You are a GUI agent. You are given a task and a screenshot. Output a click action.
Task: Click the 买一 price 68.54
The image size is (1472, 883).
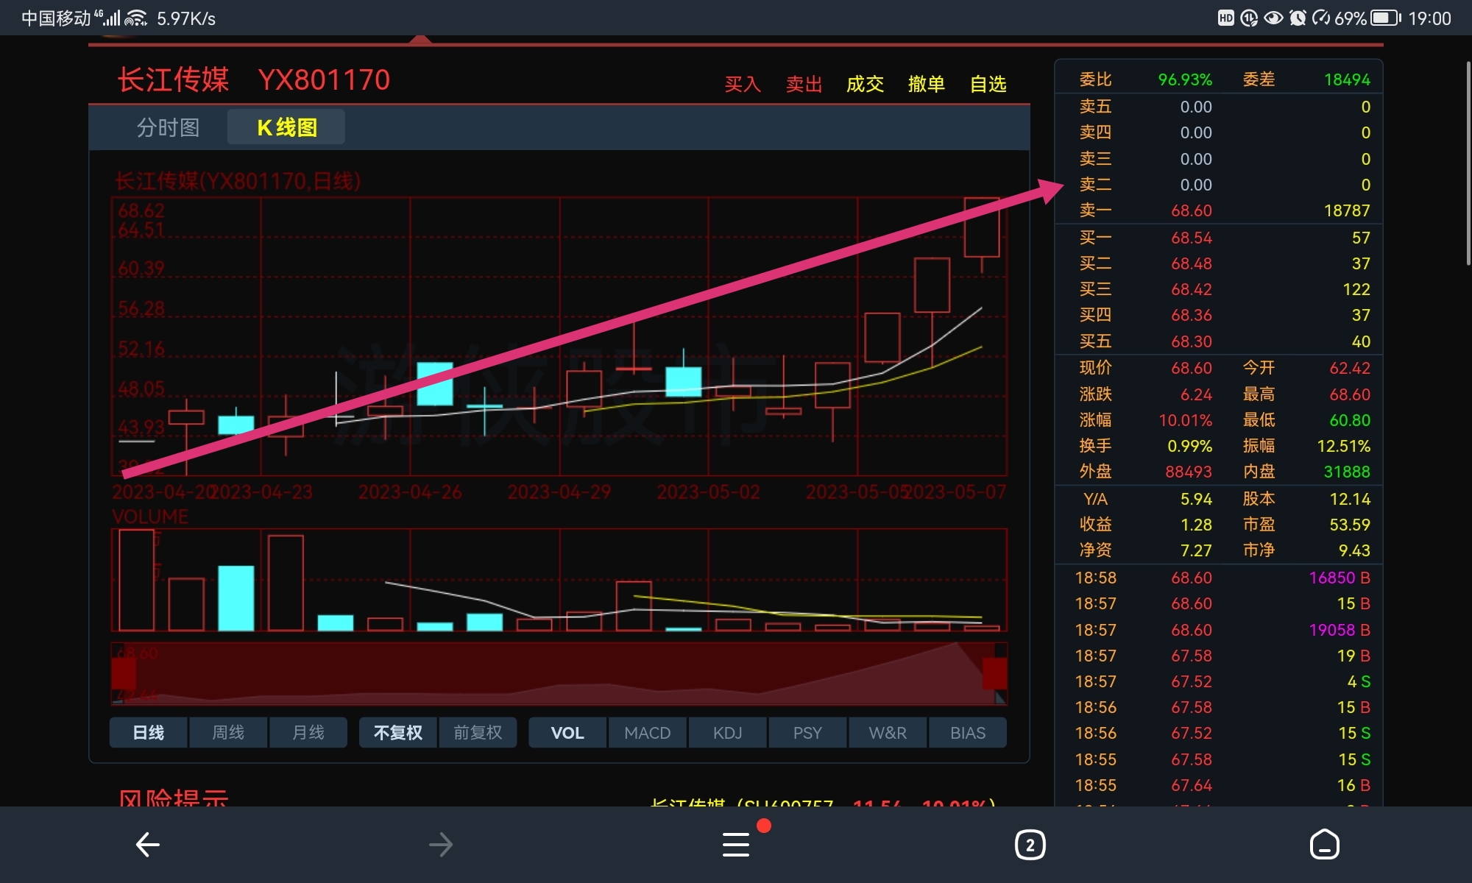tap(1192, 238)
